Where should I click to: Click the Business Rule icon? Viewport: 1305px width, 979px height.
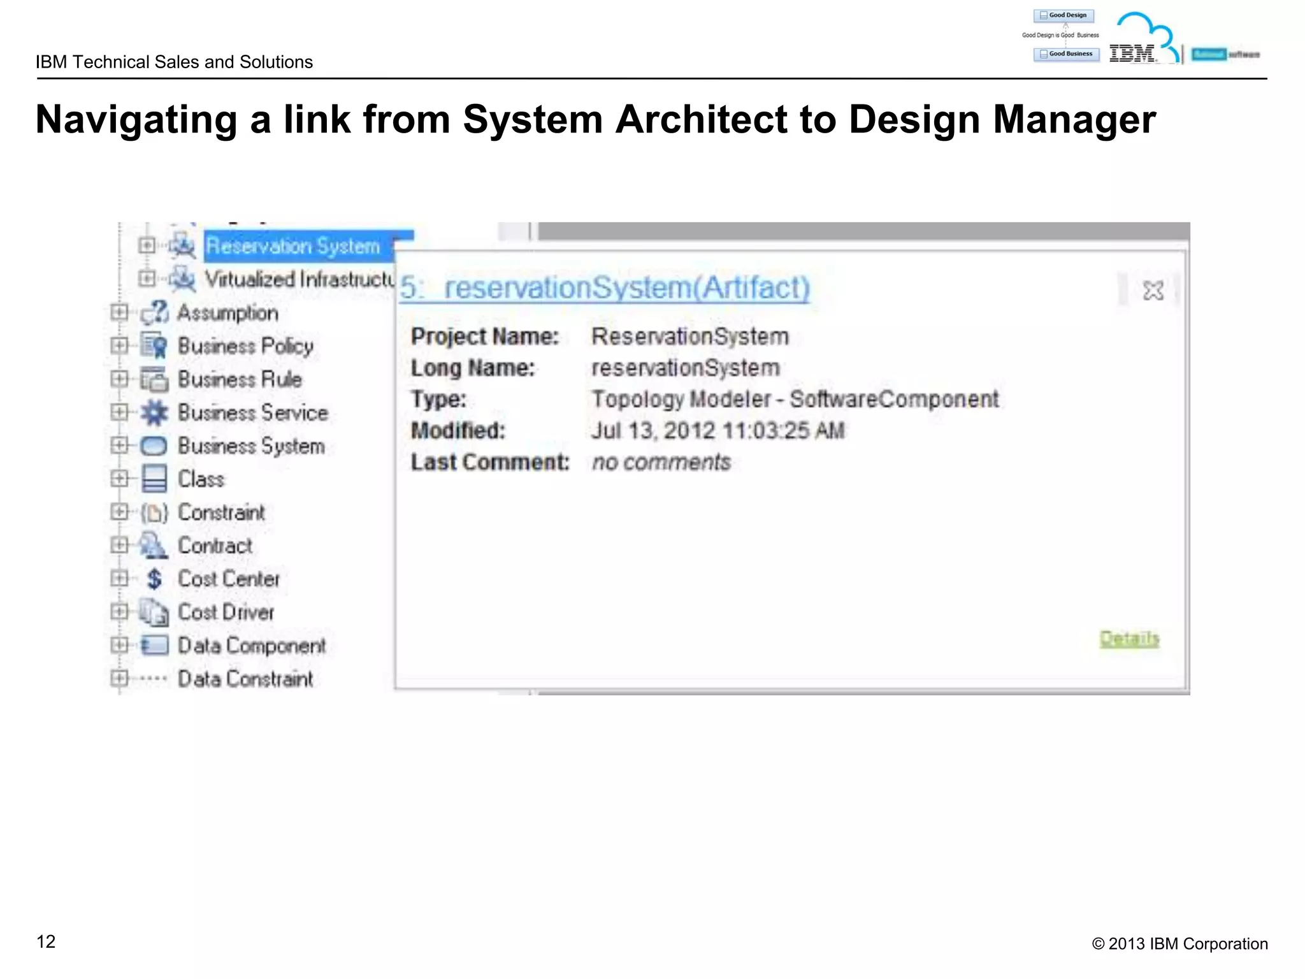pos(154,379)
